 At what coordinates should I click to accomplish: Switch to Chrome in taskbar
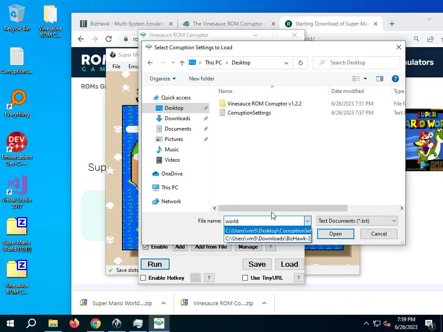point(96,323)
